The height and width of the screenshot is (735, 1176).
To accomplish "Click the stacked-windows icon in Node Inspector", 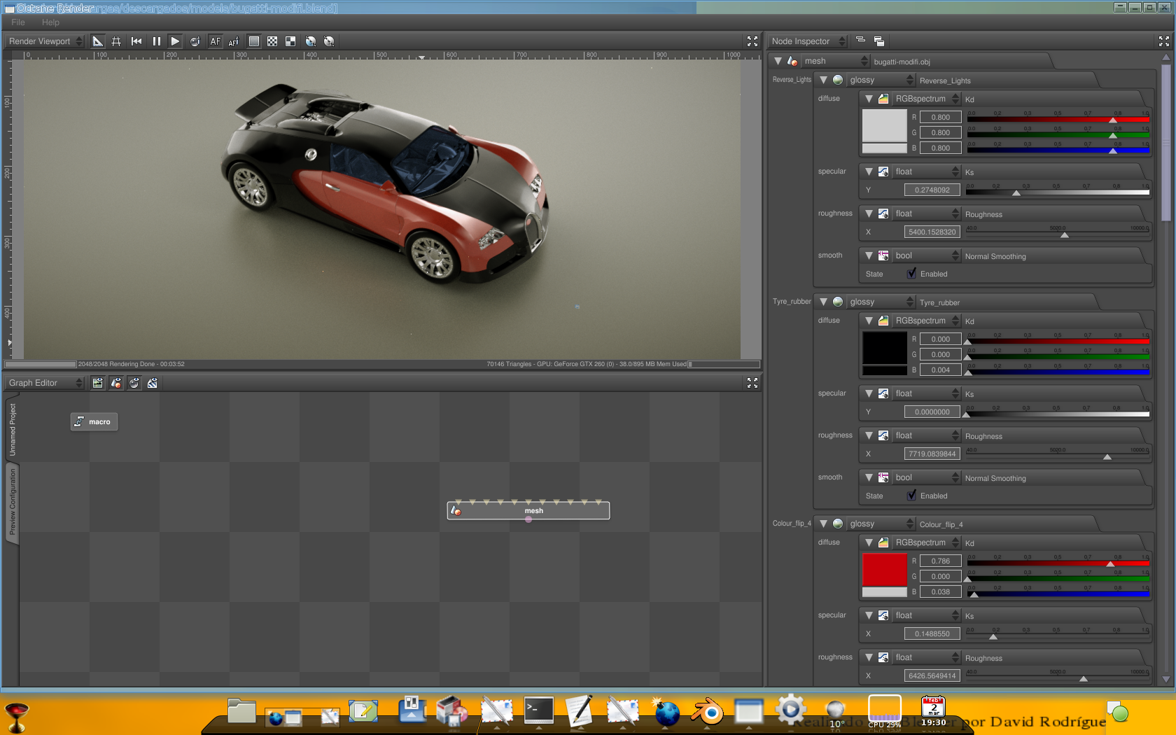I will click(879, 41).
